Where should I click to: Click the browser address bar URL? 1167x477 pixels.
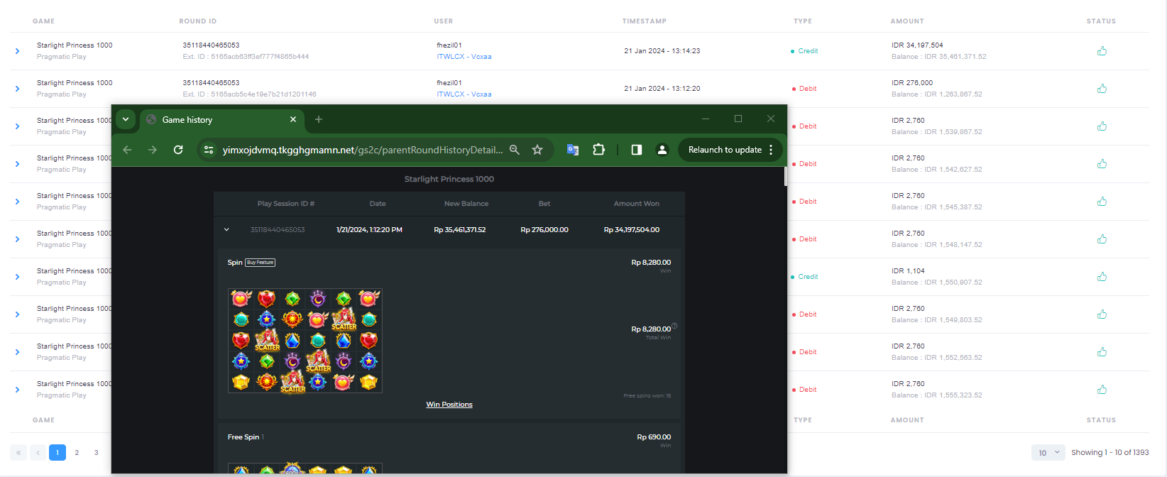click(x=362, y=150)
